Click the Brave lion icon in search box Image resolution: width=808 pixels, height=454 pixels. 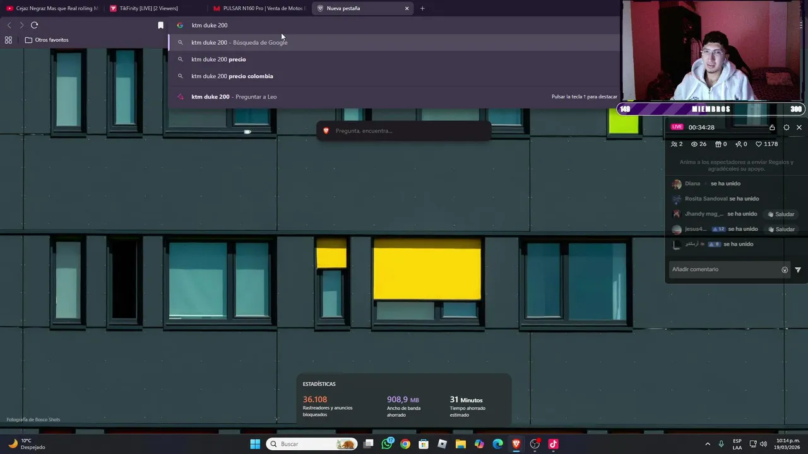pyautogui.click(x=326, y=131)
